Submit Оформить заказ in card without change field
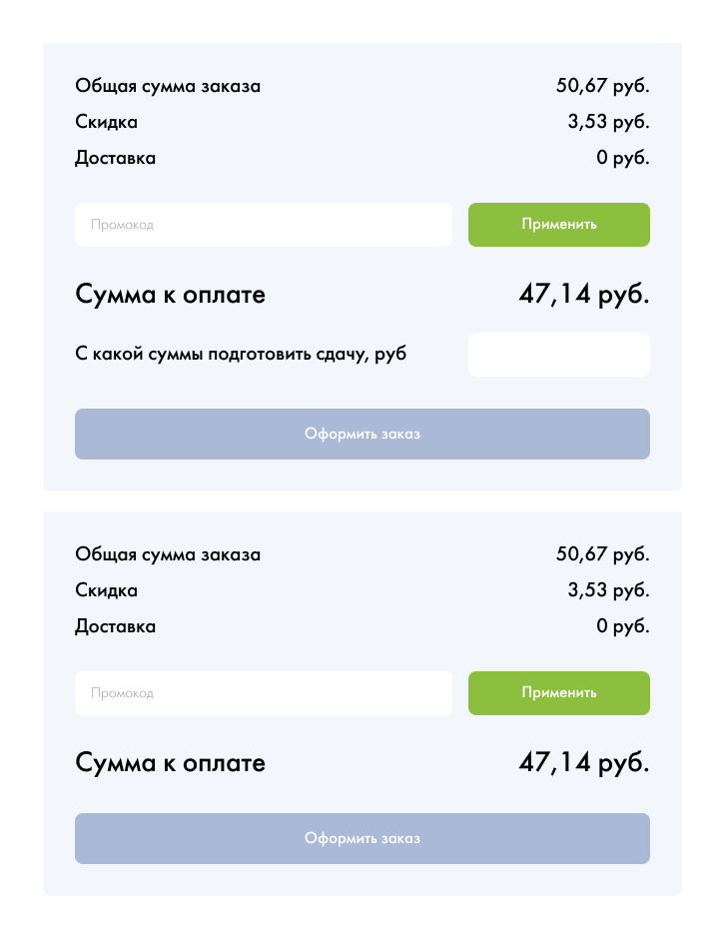 [362, 838]
